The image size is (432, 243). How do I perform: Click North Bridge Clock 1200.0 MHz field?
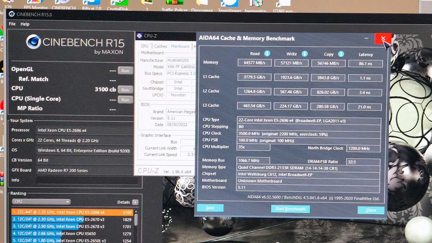(363, 148)
